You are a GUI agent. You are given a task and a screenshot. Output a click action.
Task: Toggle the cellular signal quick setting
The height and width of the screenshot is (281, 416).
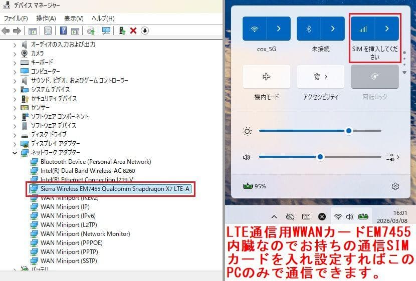click(363, 29)
